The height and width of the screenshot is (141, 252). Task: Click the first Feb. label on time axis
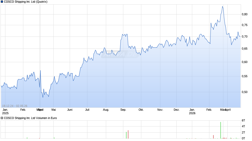point(23,110)
